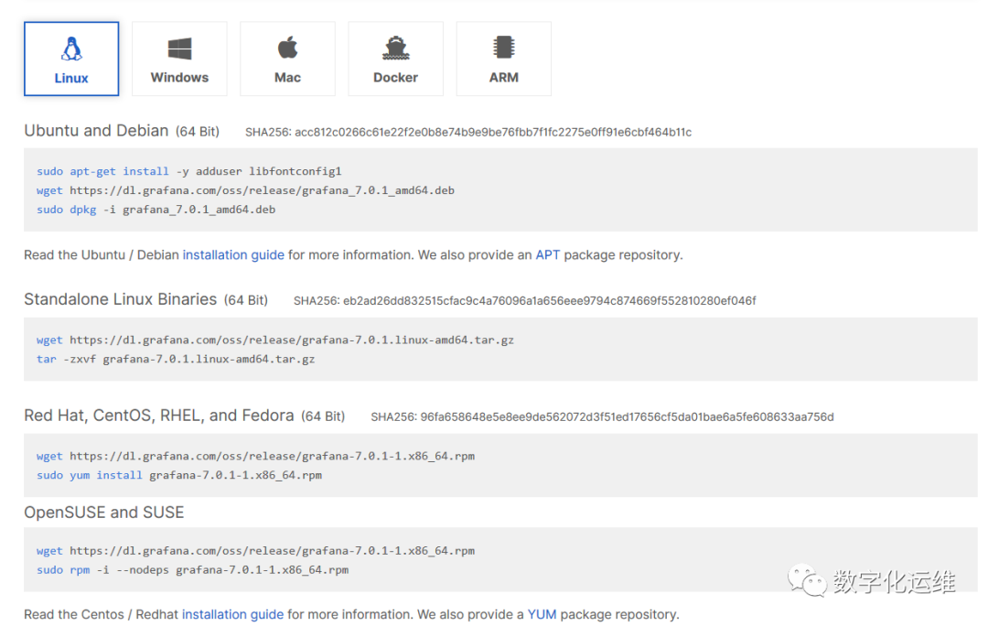The image size is (988, 626).
Task: Click the 'tar -zxvf grafana-7.0.1.linux-amd64.tar.gz' line
Action: [176, 360]
